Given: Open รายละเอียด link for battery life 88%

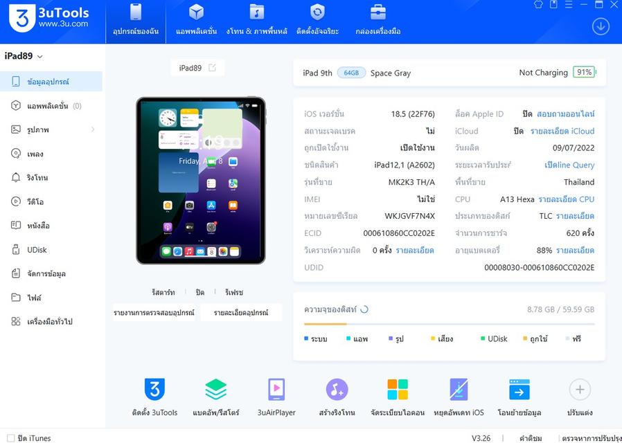Looking at the screenshot, I should [575, 251].
